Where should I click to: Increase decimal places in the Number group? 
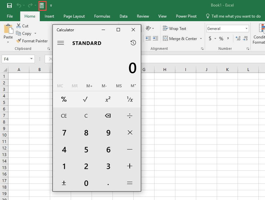[x=237, y=38]
